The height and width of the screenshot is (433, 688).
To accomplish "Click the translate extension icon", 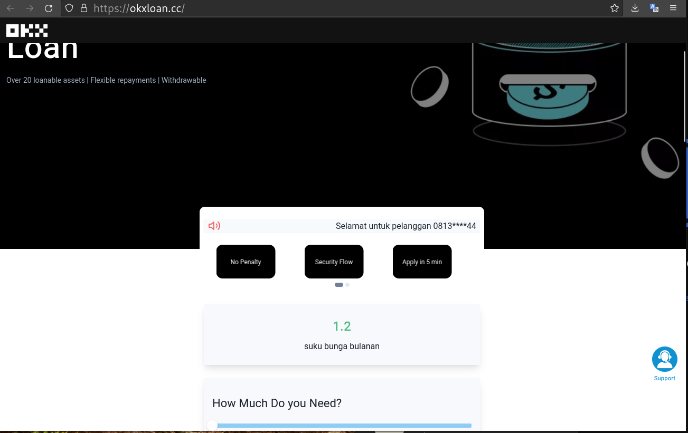I will [654, 8].
